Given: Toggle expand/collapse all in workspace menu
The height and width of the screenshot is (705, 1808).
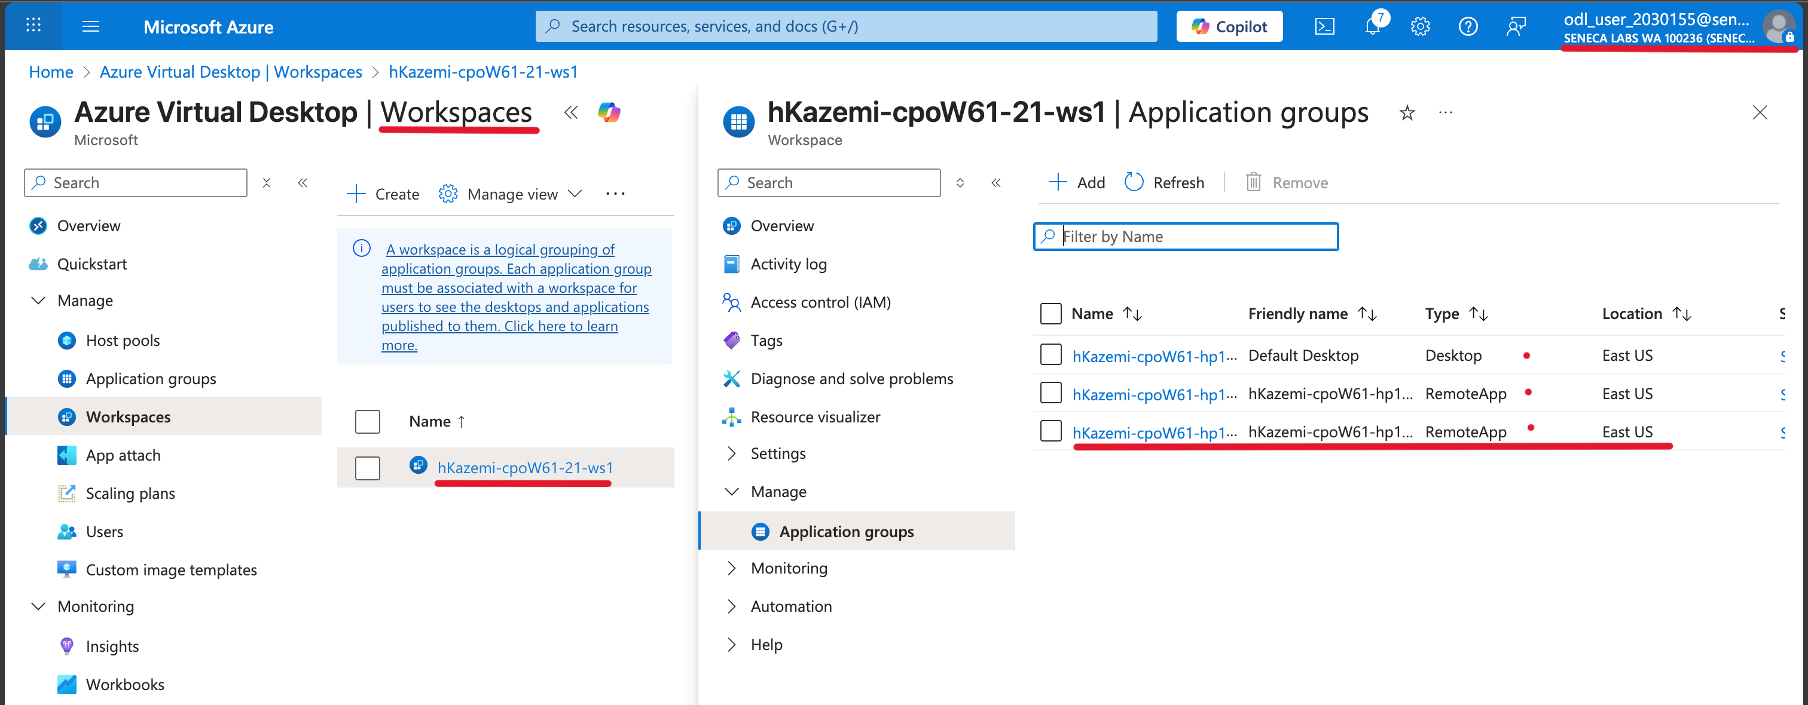Looking at the screenshot, I should click(960, 182).
